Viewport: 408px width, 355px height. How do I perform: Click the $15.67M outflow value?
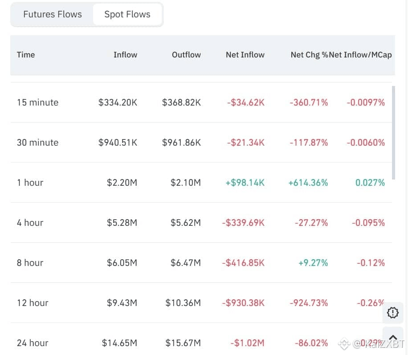click(x=183, y=343)
